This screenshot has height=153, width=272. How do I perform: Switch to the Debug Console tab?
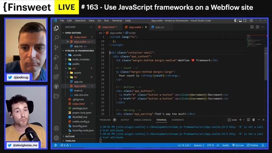[143, 120]
